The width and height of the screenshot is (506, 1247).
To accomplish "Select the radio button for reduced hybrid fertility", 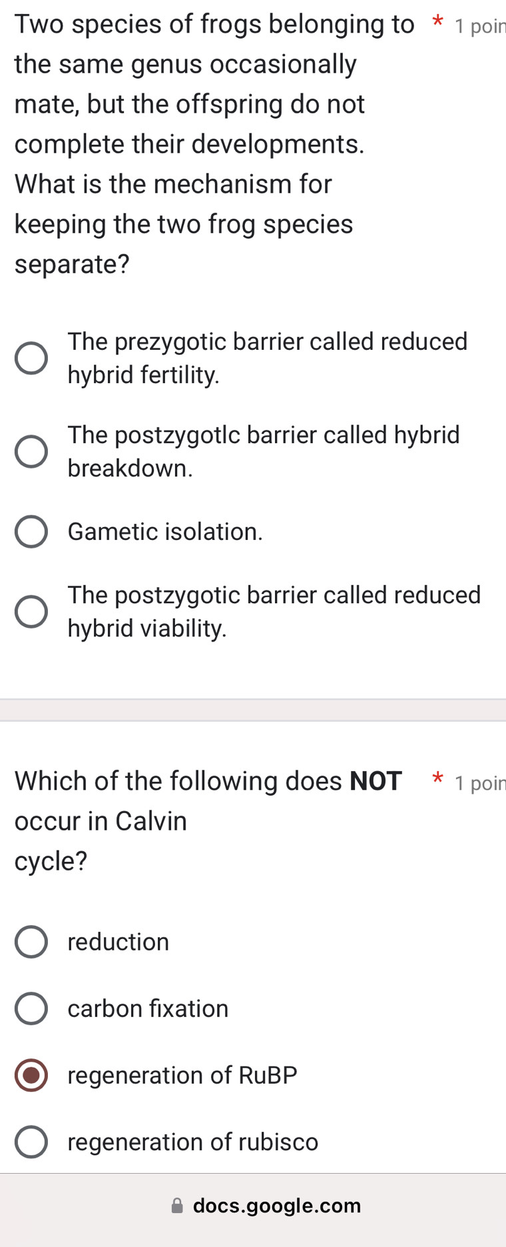I will [31, 358].
